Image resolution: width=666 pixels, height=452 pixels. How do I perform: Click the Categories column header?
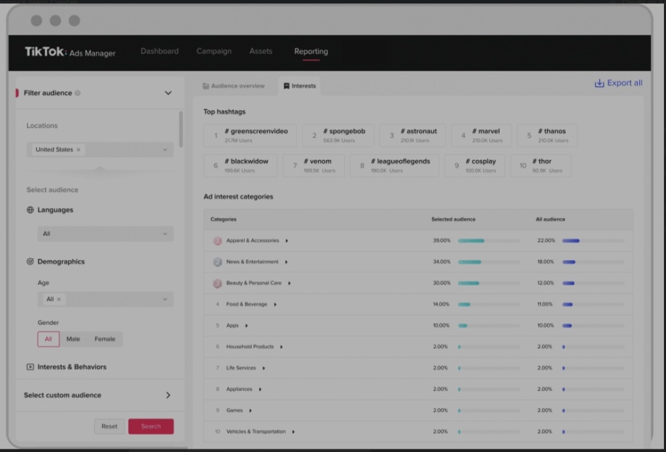pos(223,219)
